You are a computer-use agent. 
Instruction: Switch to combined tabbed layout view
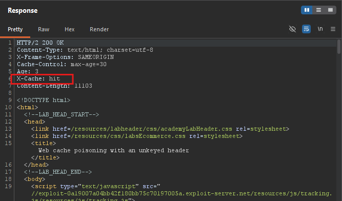[x=330, y=10]
